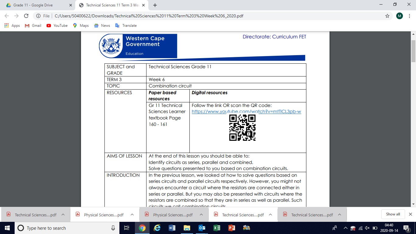Image resolution: width=416 pixels, height=234 pixels.
Task: Open the Apps bookmark shortcut
Action: click(12, 26)
